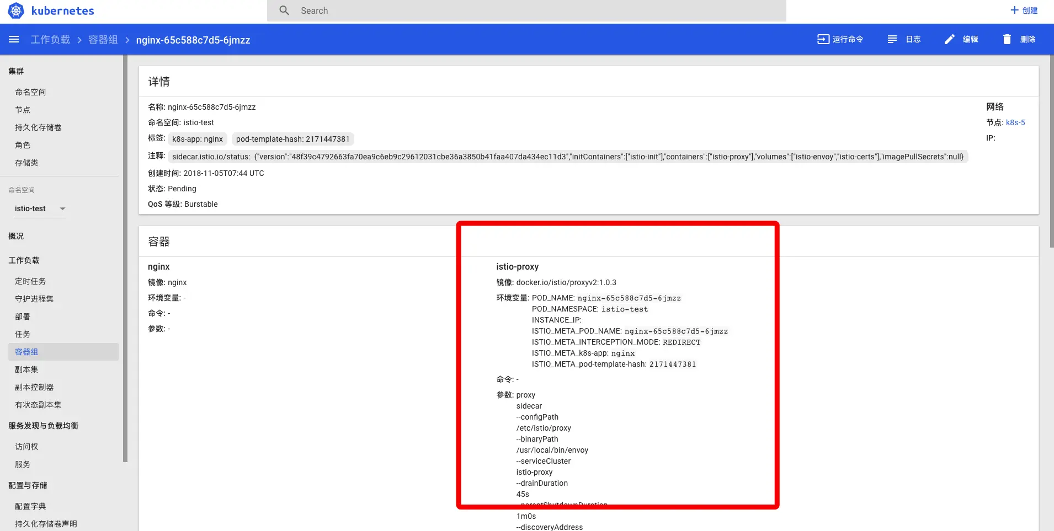Click the 运行命令 button label
The width and height of the screenshot is (1054, 531).
[x=848, y=39]
